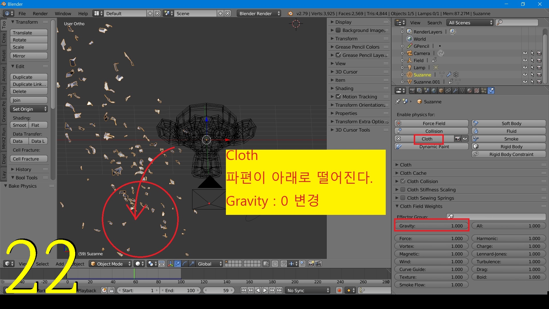This screenshot has height=309, width=549.
Task: Enable Cloth Stiffness Scaling checkbox
Action: [x=403, y=190]
